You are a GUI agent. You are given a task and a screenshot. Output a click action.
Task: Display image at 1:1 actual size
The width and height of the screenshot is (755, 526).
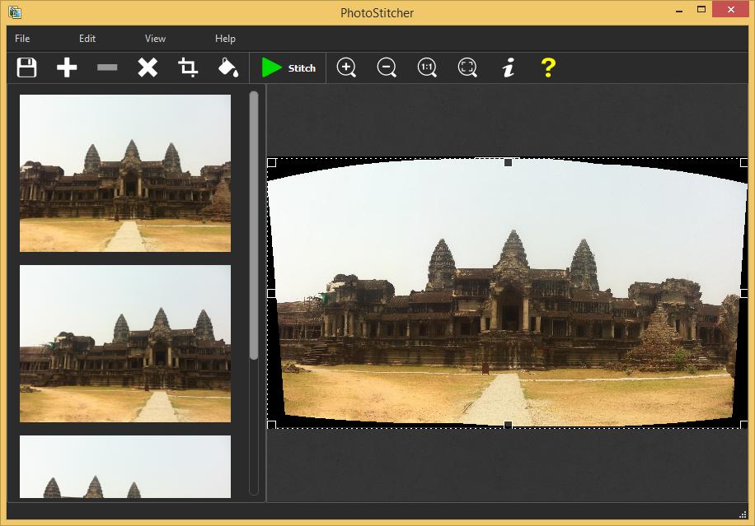(426, 67)
